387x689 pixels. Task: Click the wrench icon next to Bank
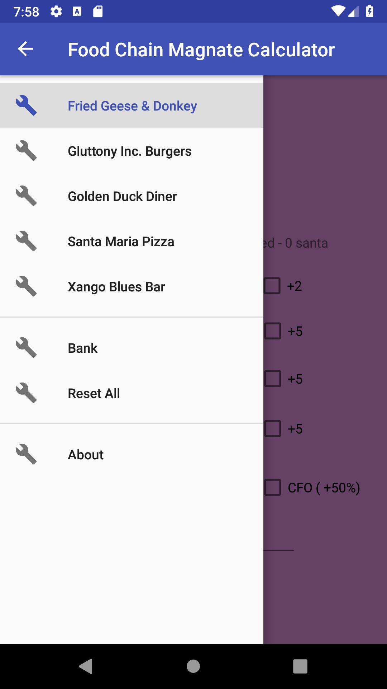coord(26,348)
